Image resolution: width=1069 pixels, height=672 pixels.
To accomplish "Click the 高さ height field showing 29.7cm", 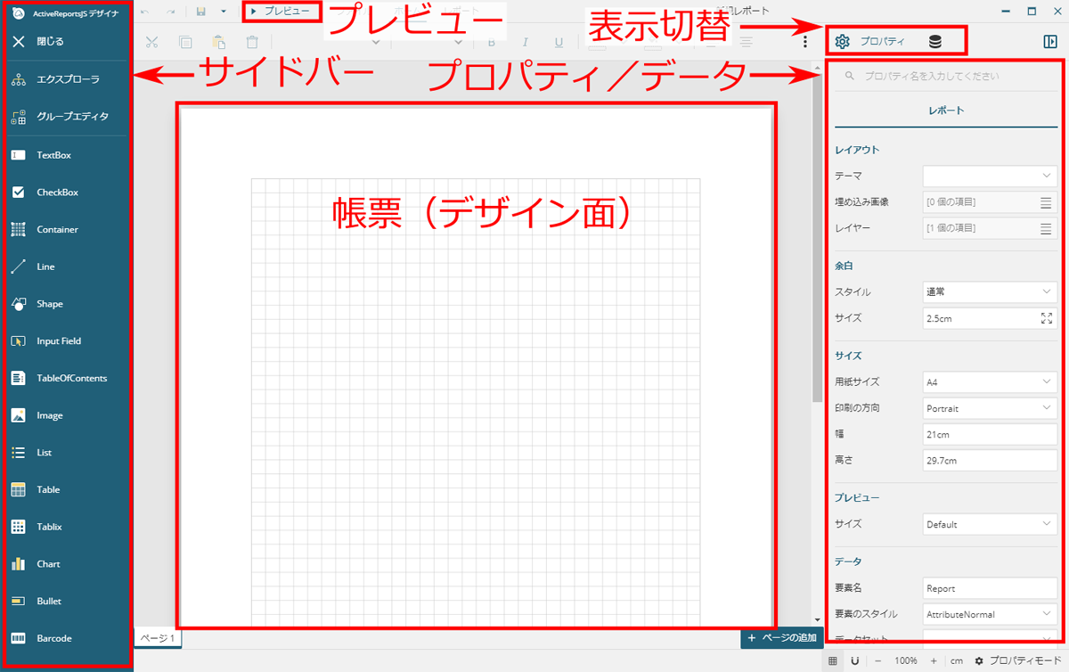I will [990, 461].
